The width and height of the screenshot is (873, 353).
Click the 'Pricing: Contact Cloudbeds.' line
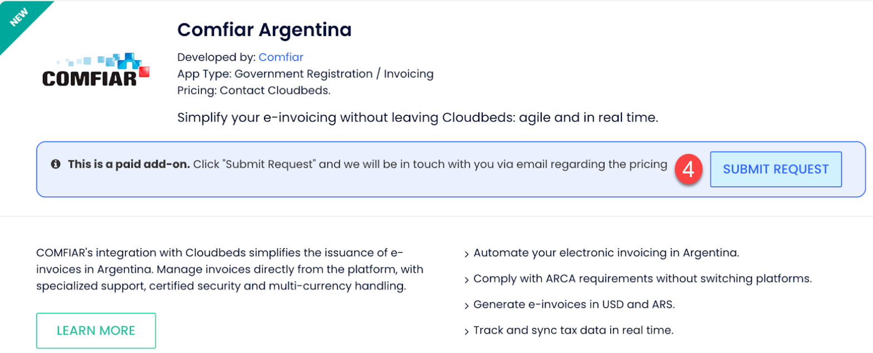pos(254,90)
